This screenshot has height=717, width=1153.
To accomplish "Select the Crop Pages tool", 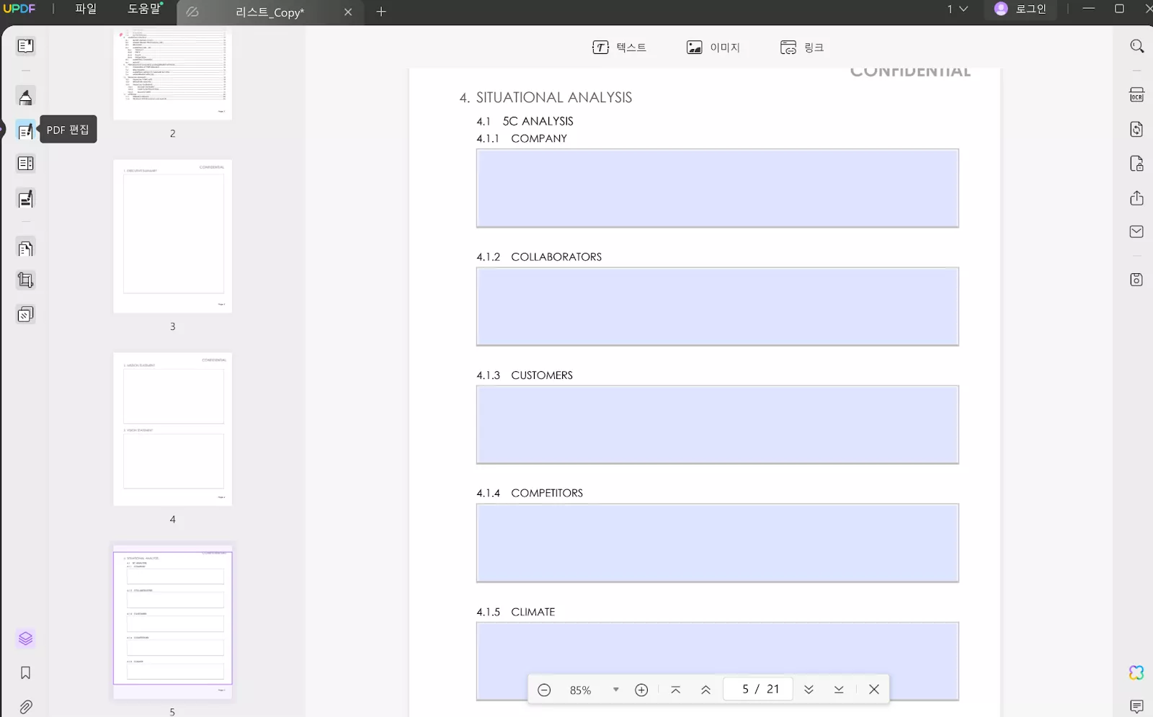I will click(x=25, y=280).
